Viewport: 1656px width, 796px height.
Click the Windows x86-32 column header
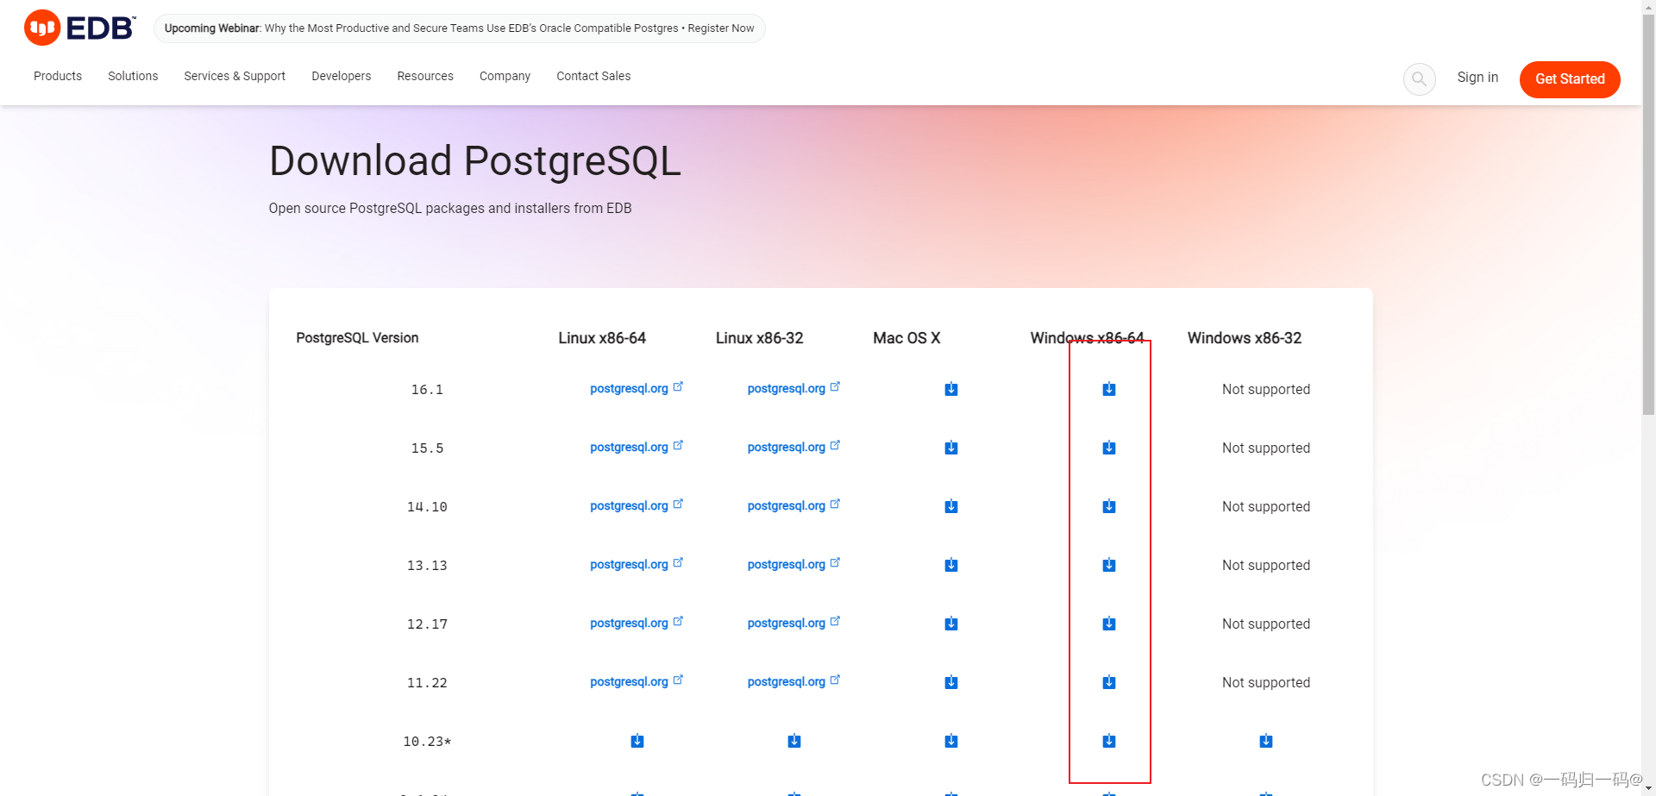point(1245,338)
